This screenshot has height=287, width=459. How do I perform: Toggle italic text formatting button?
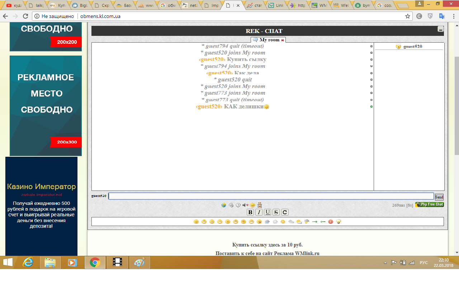(258, 212)
